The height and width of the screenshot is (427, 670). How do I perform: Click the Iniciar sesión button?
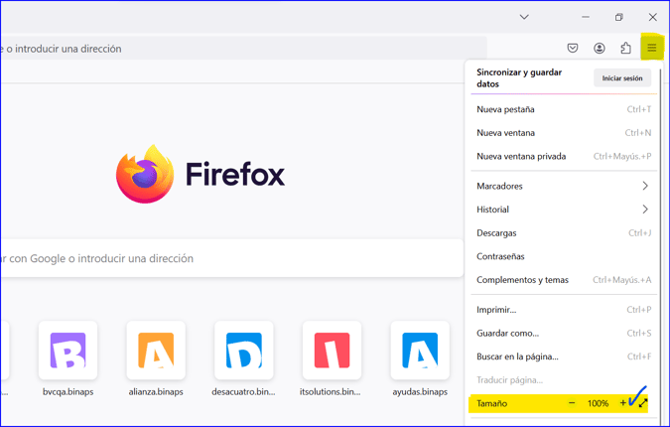[622, 78]
